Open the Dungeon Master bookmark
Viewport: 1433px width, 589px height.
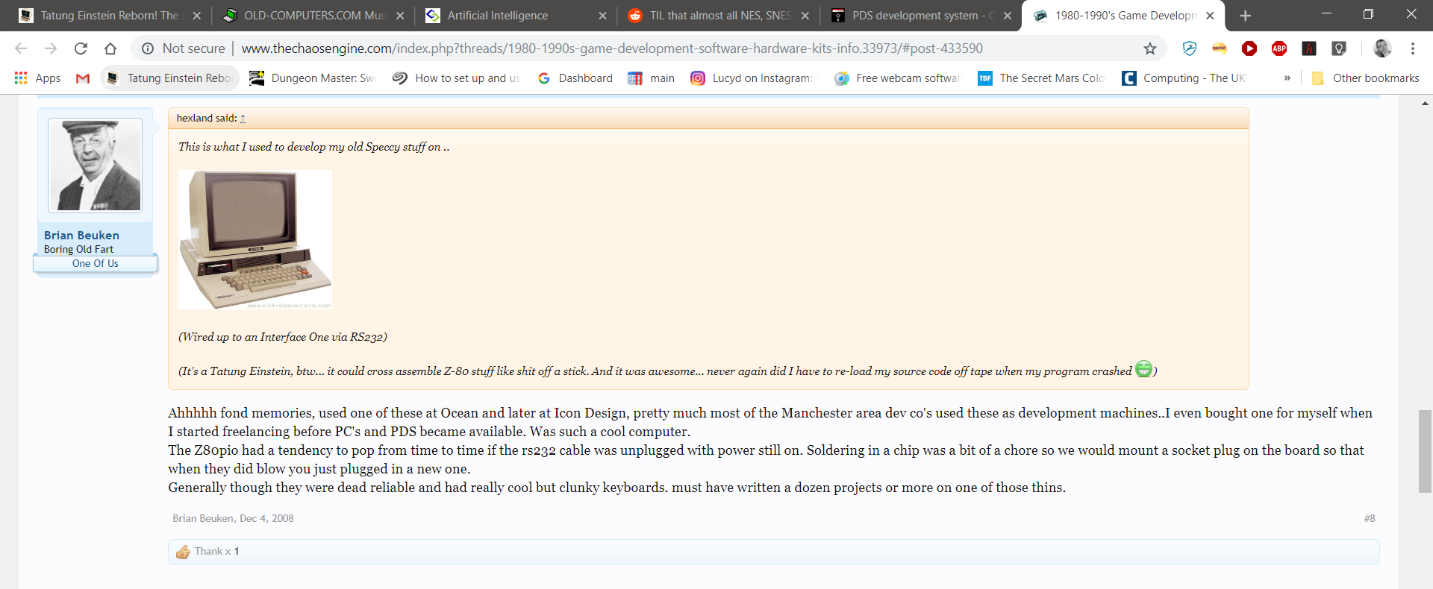[x=312, y=78]
